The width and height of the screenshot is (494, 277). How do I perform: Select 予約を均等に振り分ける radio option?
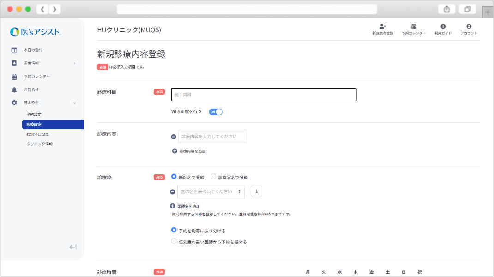(x=174, y=230)
